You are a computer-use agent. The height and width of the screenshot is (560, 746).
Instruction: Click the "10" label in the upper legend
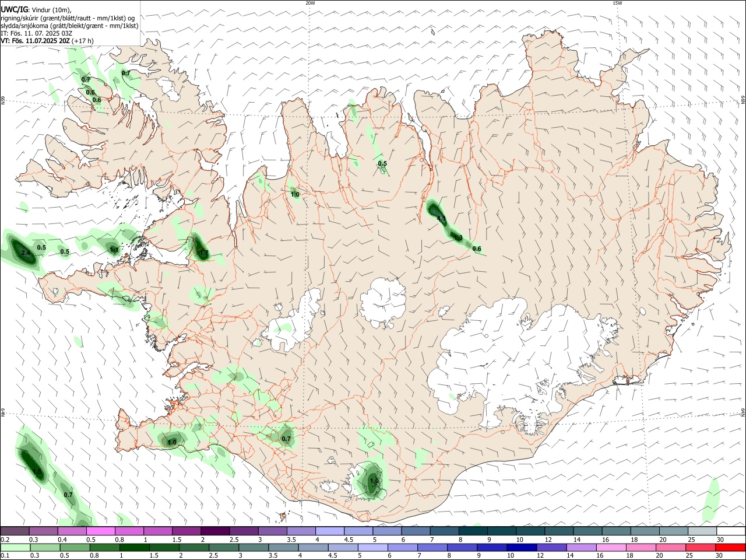(x=520, y=540)
